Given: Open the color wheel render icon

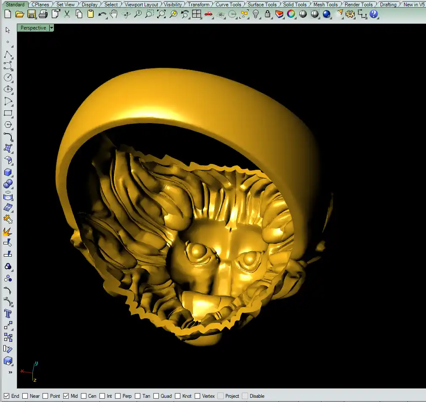Looking at the screenshot, I should click(291, 14).
